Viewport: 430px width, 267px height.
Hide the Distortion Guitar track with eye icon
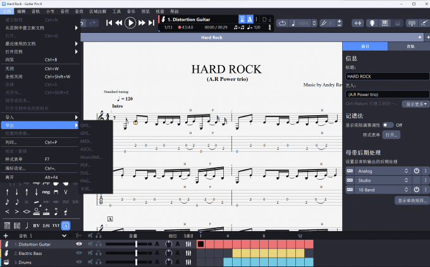pos(79,244)
